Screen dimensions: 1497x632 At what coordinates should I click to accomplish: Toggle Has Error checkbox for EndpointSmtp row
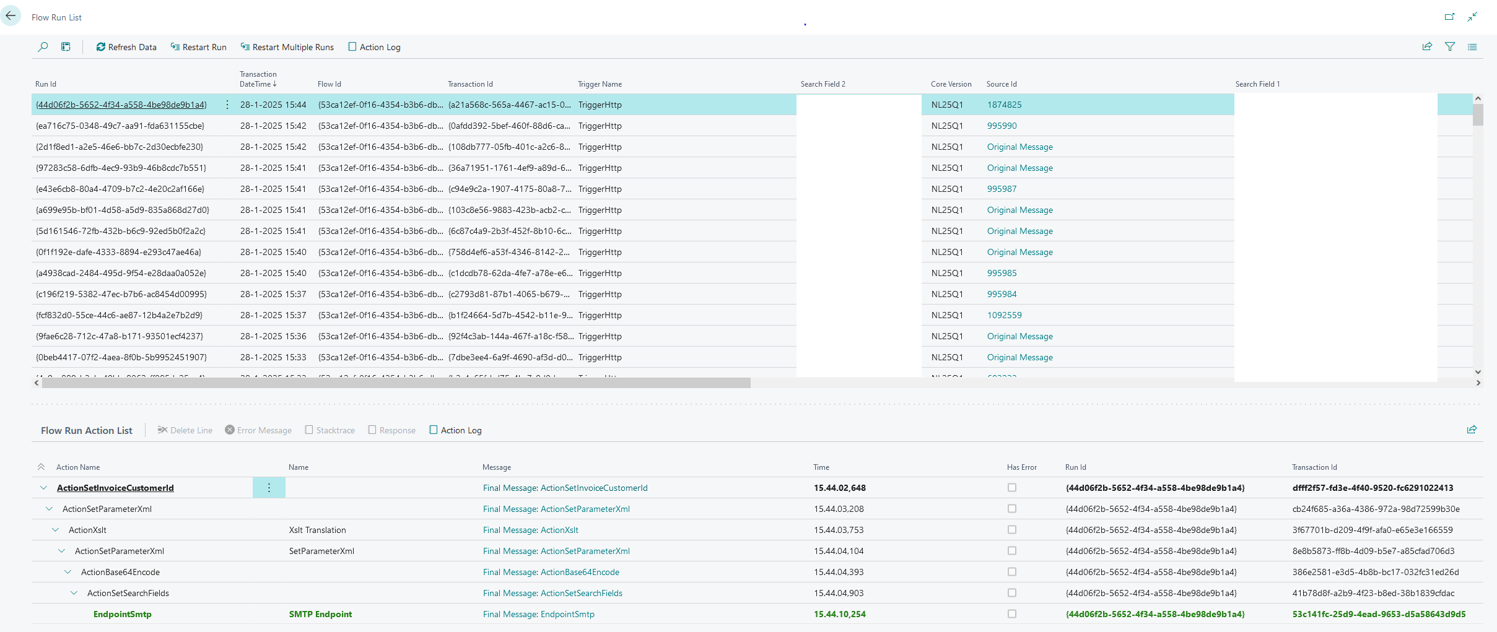tap(1012, 614)
